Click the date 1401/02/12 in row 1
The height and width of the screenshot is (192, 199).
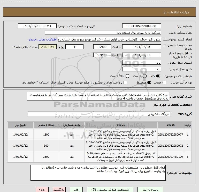click(x=20, y=135)
